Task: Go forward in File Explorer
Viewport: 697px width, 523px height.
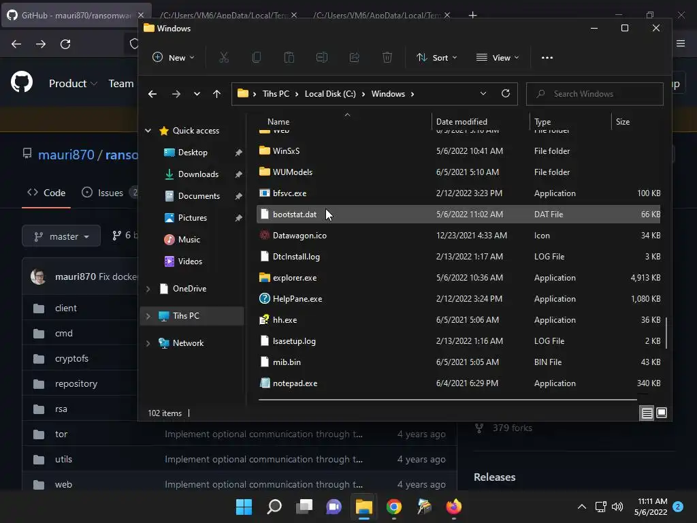Action: 176,94
